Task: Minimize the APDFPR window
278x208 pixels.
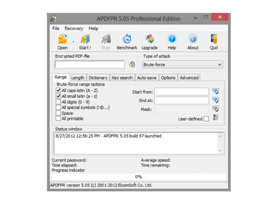Action: click(195, 18)
